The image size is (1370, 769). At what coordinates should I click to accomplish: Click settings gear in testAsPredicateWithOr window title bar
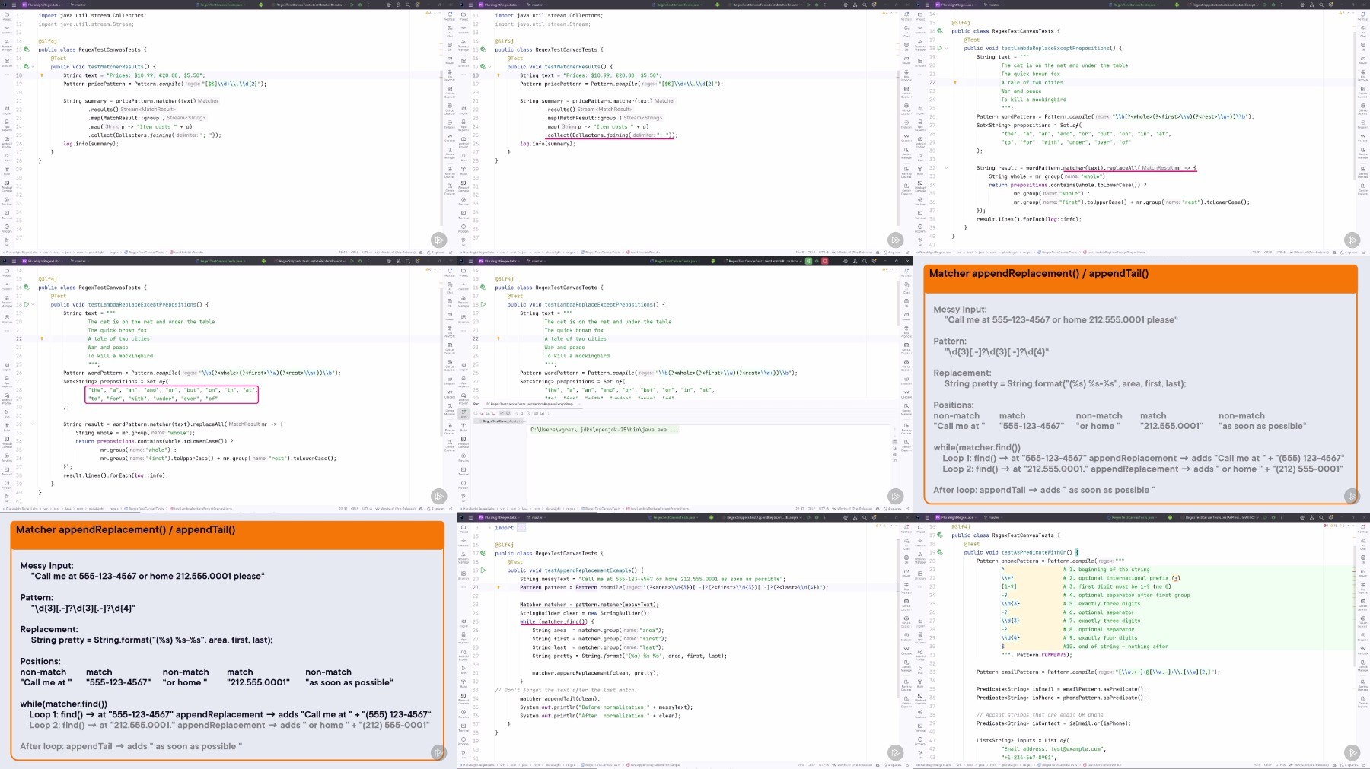[1330, 517]
